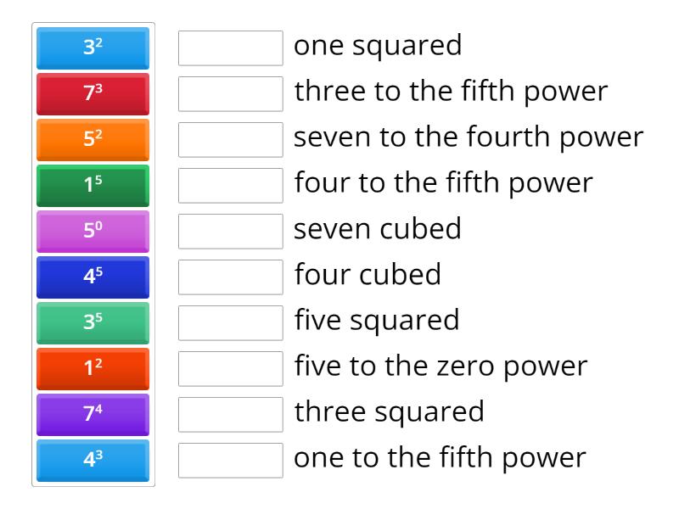Select the blue 3² tile

pos(93,48)
